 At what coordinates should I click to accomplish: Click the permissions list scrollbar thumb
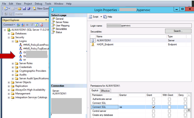[189, 110]
